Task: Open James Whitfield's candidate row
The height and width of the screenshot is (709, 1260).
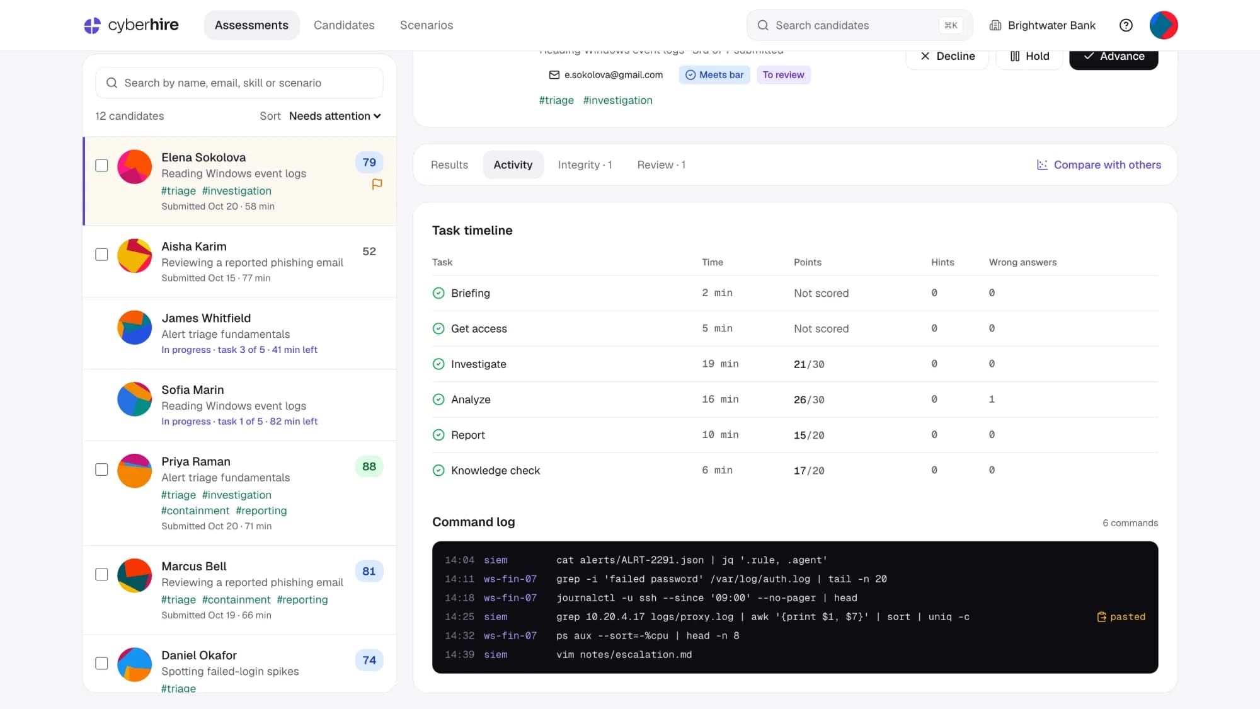Action: point(239,333)
